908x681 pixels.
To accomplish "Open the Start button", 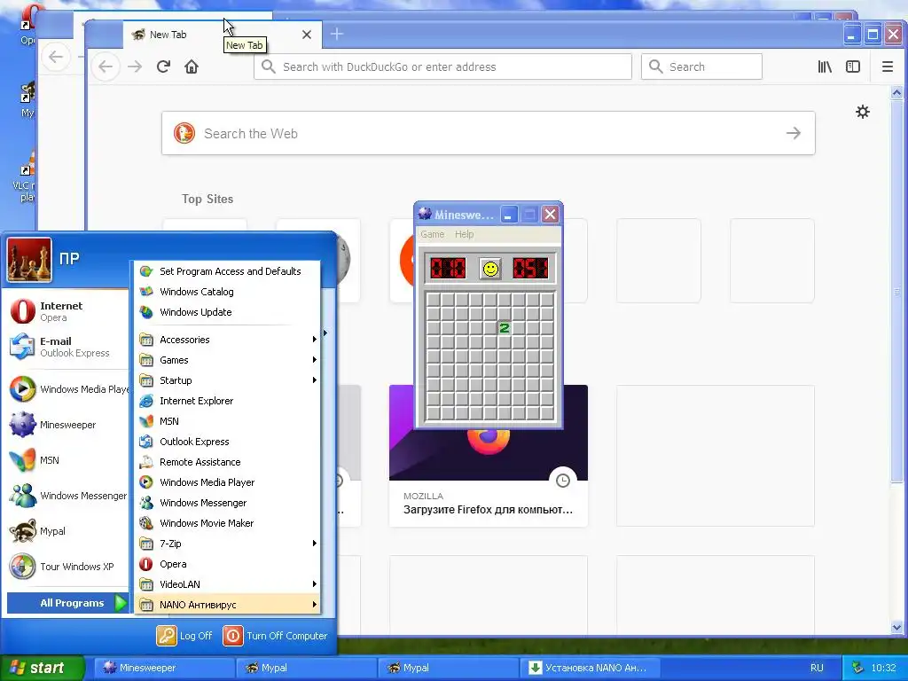I will coord(42,668).
